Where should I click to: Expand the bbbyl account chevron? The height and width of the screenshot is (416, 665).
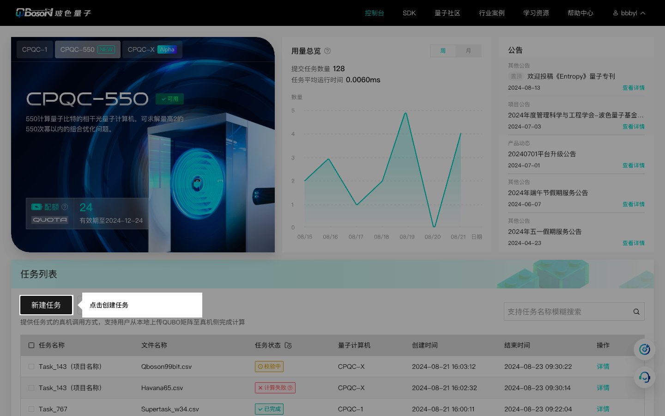coord(643,13)
